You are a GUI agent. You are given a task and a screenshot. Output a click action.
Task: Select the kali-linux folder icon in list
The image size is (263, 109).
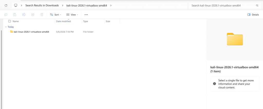(12, 31)
